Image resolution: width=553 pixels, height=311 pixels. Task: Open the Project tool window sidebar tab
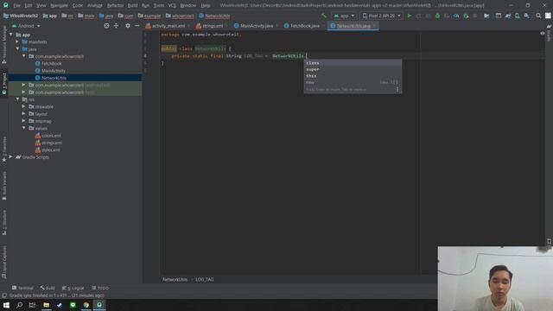pos(4,84)
